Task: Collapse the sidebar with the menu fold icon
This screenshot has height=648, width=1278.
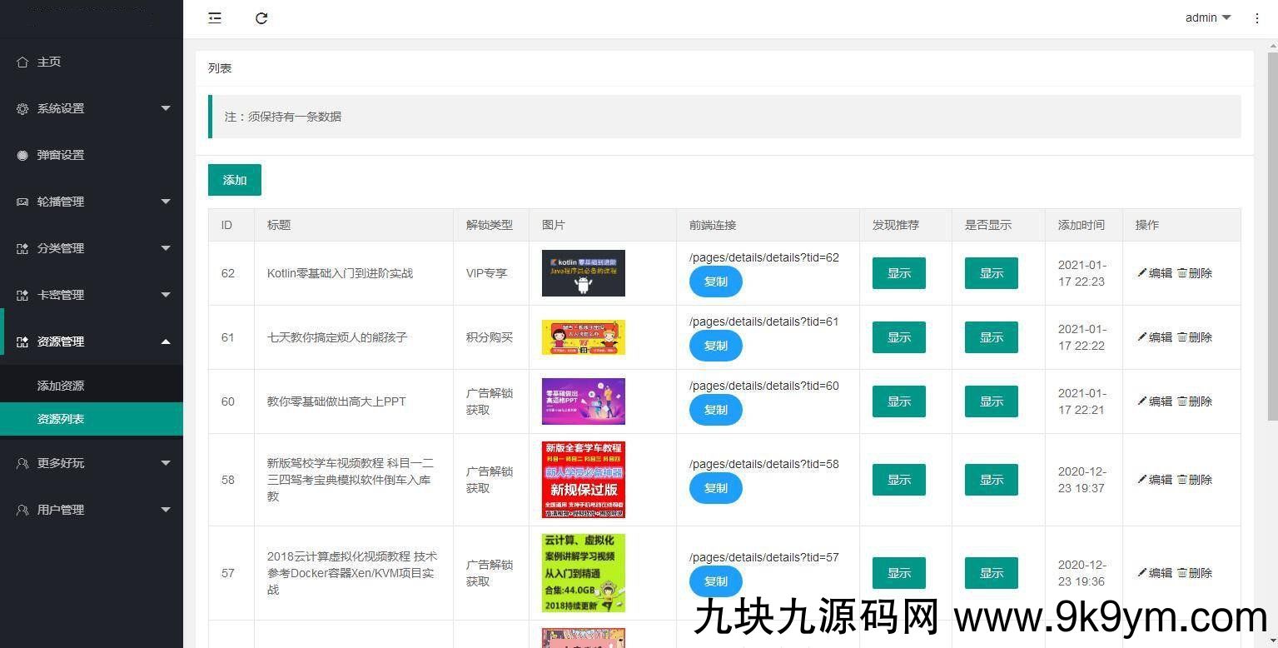Action: click(x=215, y=17)
